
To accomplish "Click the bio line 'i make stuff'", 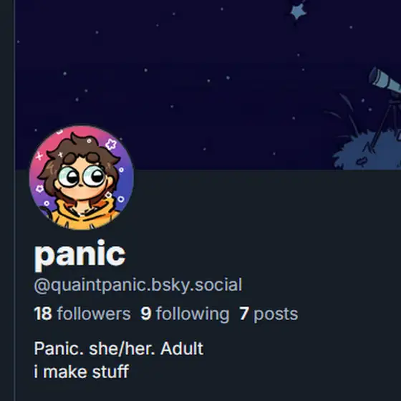I will 82,372.
